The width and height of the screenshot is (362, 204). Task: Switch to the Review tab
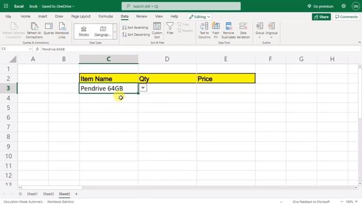pos(141,16)
